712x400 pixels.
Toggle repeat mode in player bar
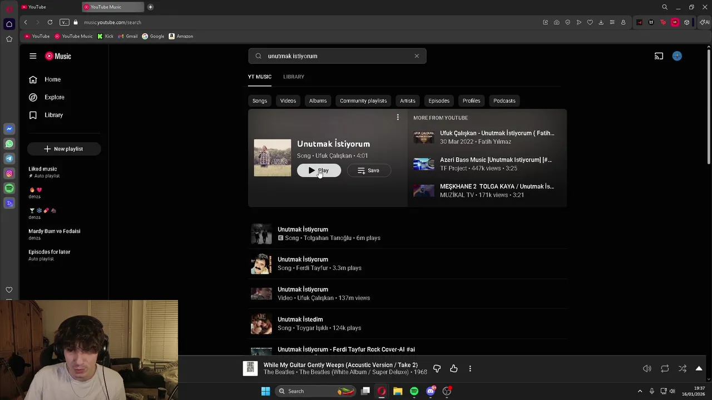point(665,368)
